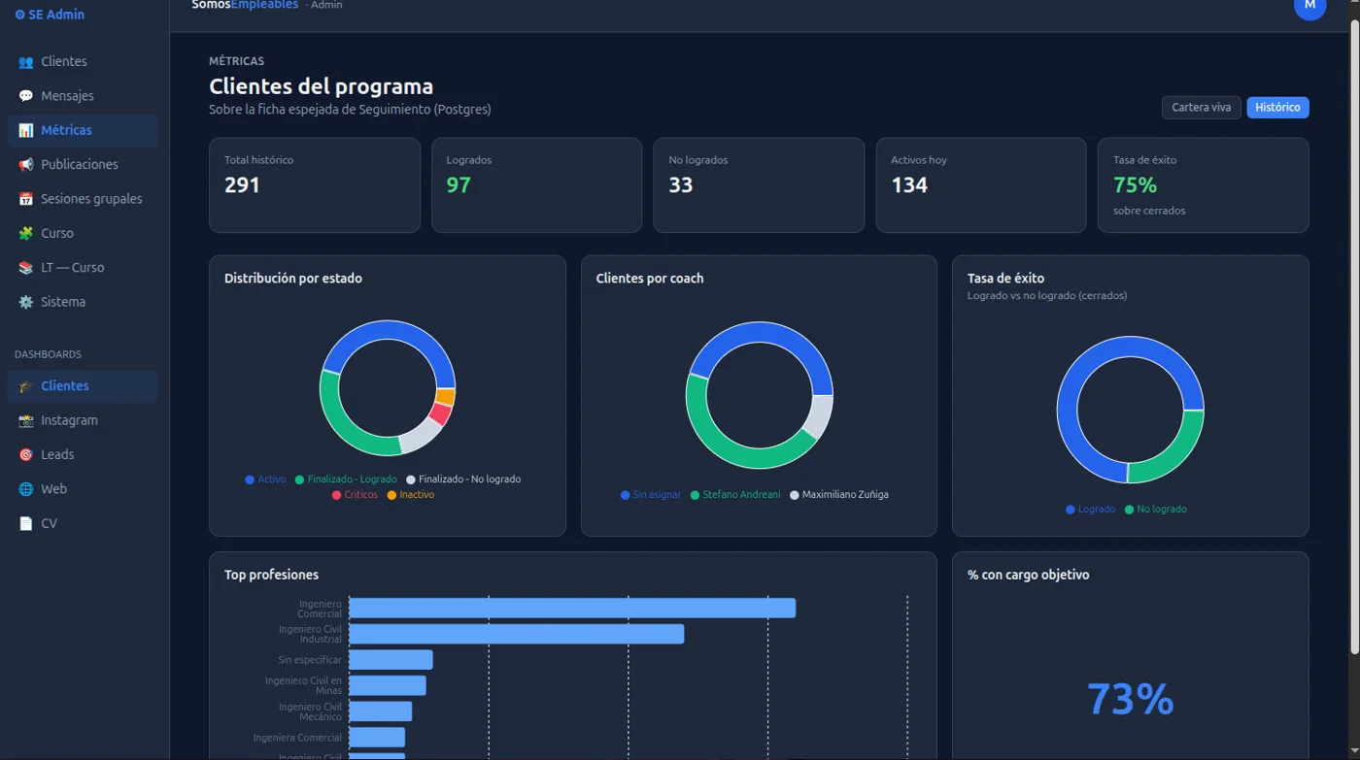
Task: Click the Clientes del programa heading
Action: pyautogui.click(x=322, y=86)
